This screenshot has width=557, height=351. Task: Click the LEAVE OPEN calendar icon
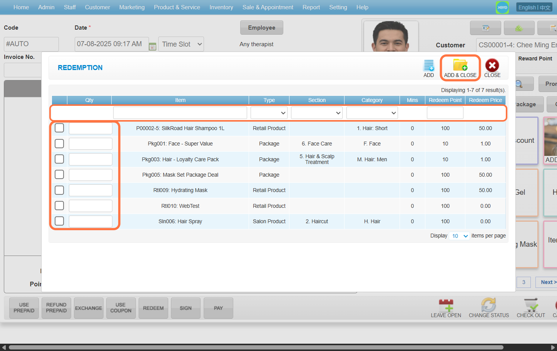(446, 306)
